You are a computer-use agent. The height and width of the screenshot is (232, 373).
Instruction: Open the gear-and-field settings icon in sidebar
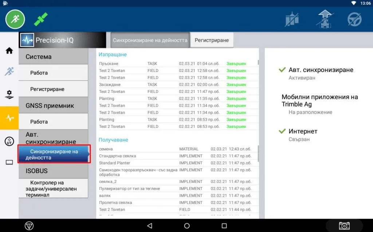(x=9, y=95)
